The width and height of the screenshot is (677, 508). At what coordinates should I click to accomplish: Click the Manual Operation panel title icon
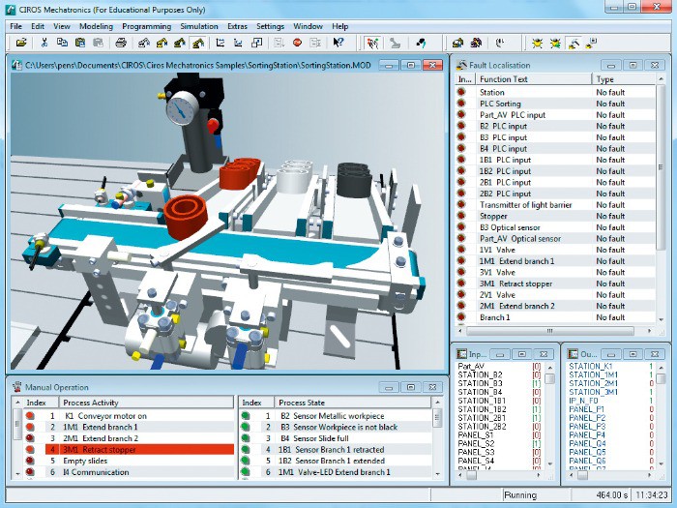tap(16, 387)
